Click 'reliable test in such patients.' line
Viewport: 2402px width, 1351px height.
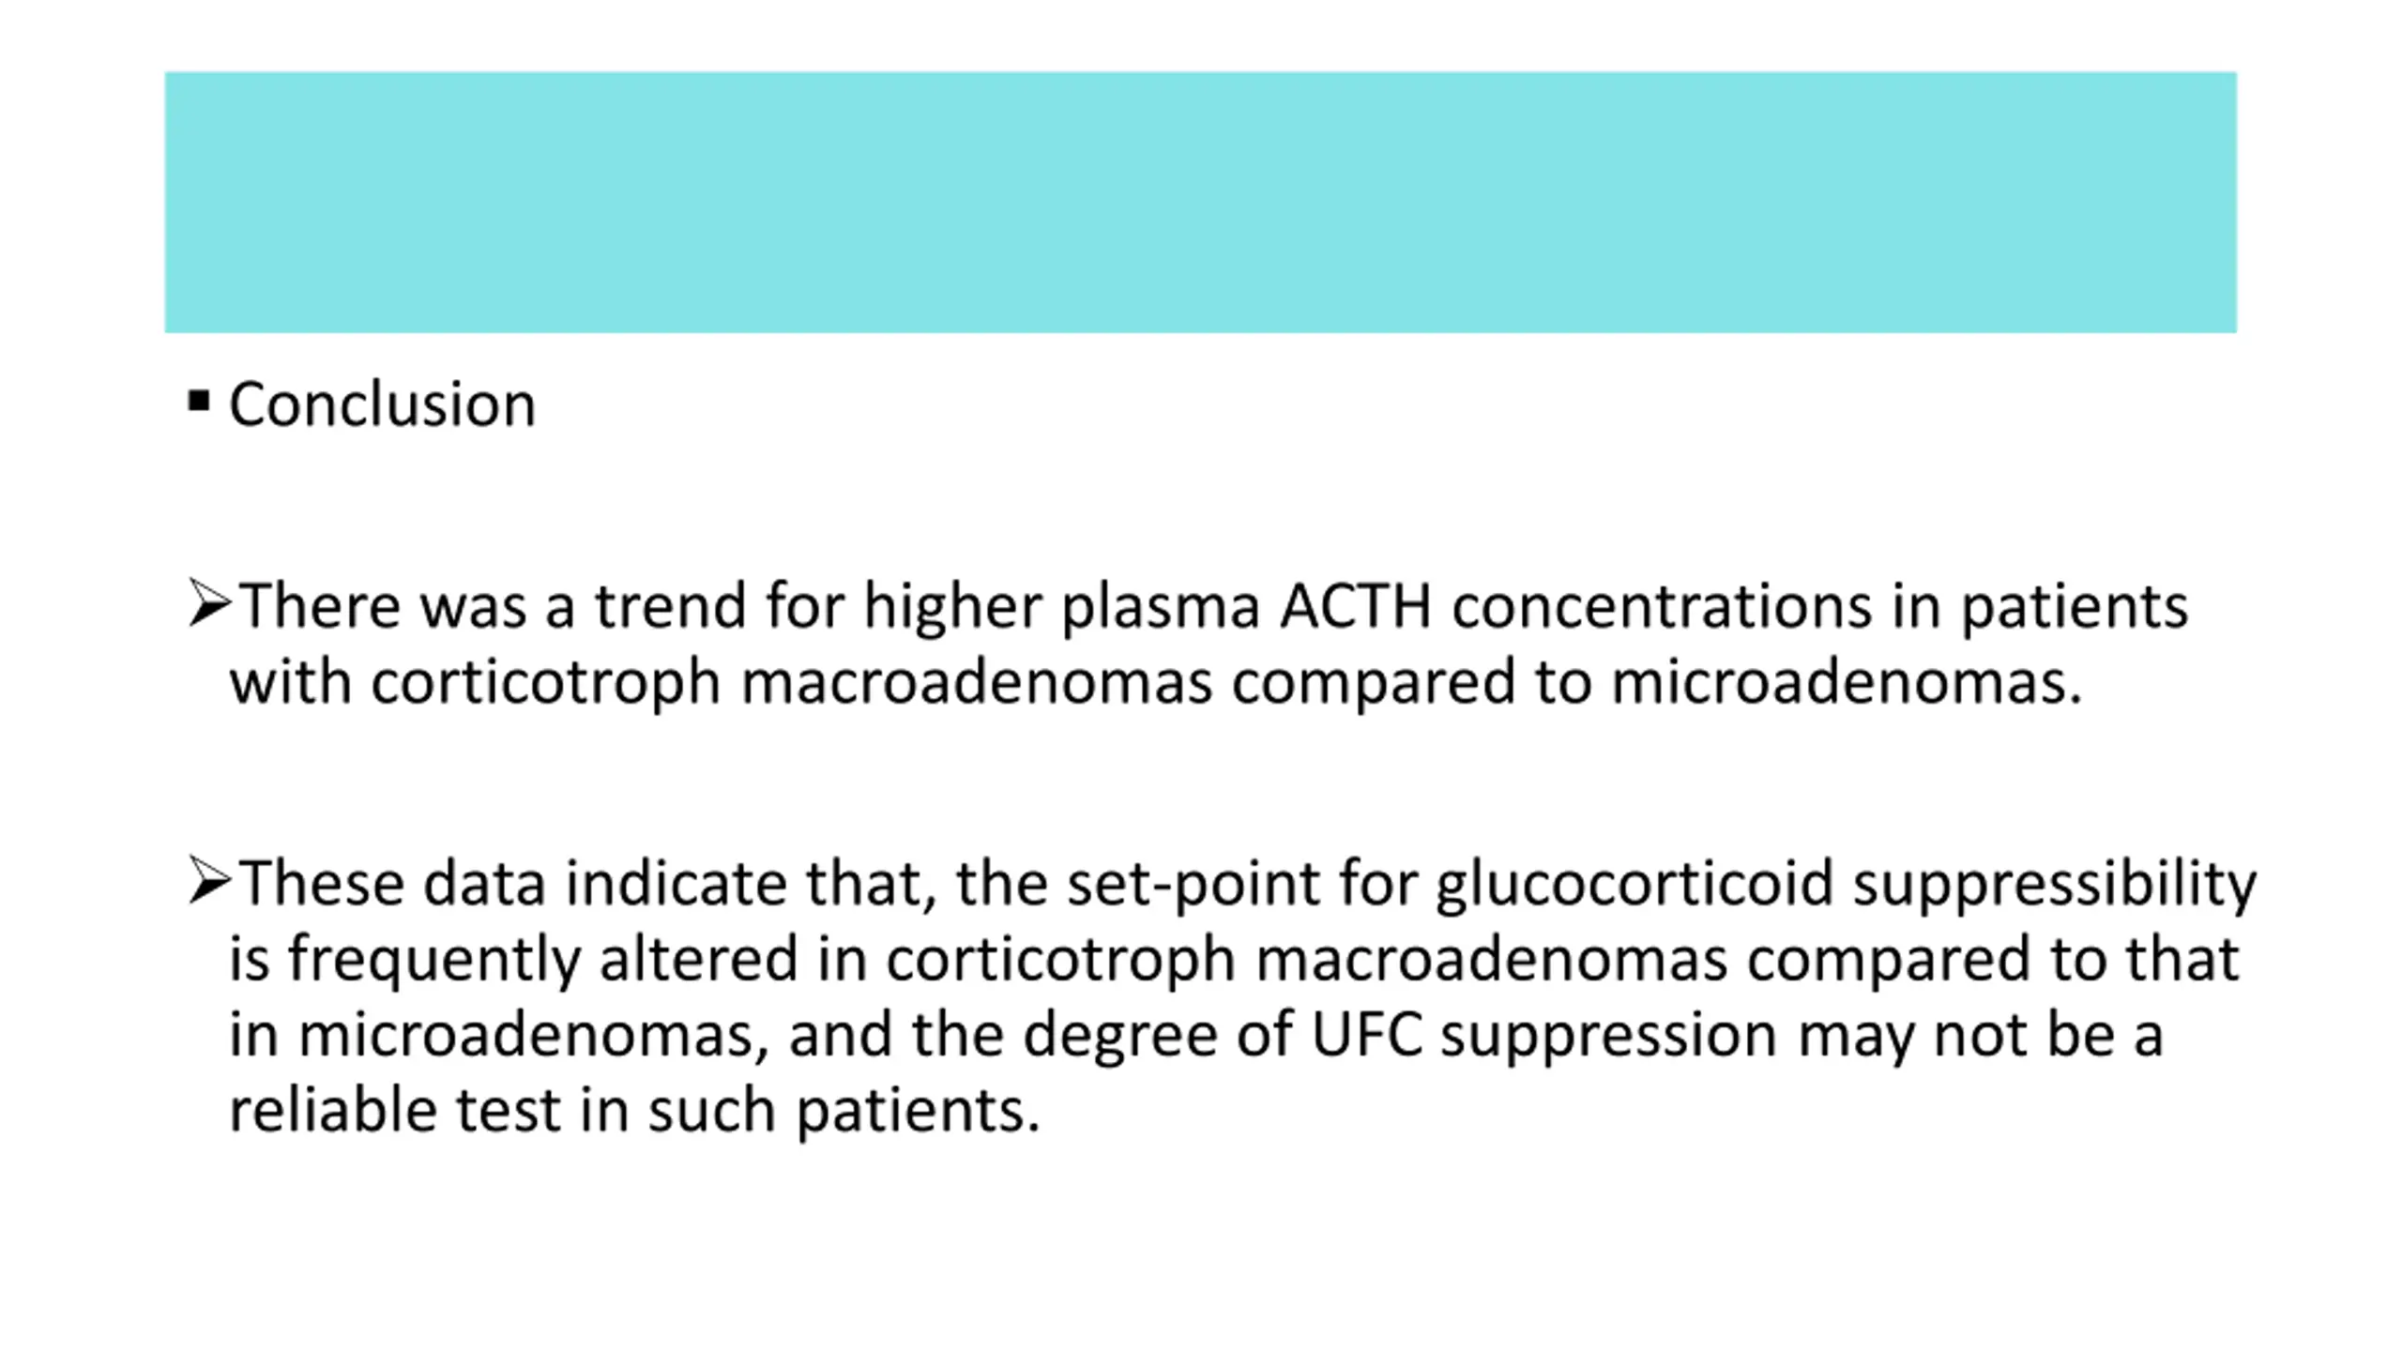pyautogui.click(x=634, y=1111)
